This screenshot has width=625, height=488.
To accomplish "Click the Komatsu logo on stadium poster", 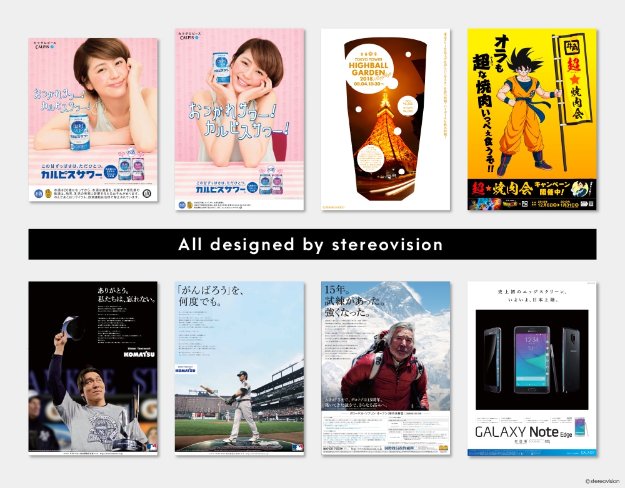I will coord(186,369).
